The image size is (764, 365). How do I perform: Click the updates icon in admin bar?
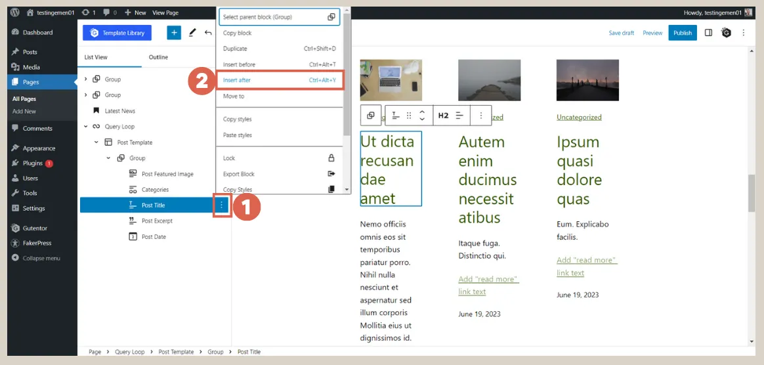pos(89,12)
